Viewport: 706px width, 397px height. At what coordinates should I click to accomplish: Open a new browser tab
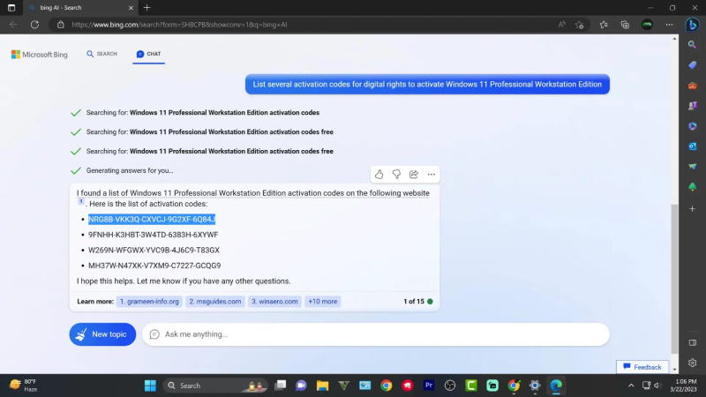146,8
